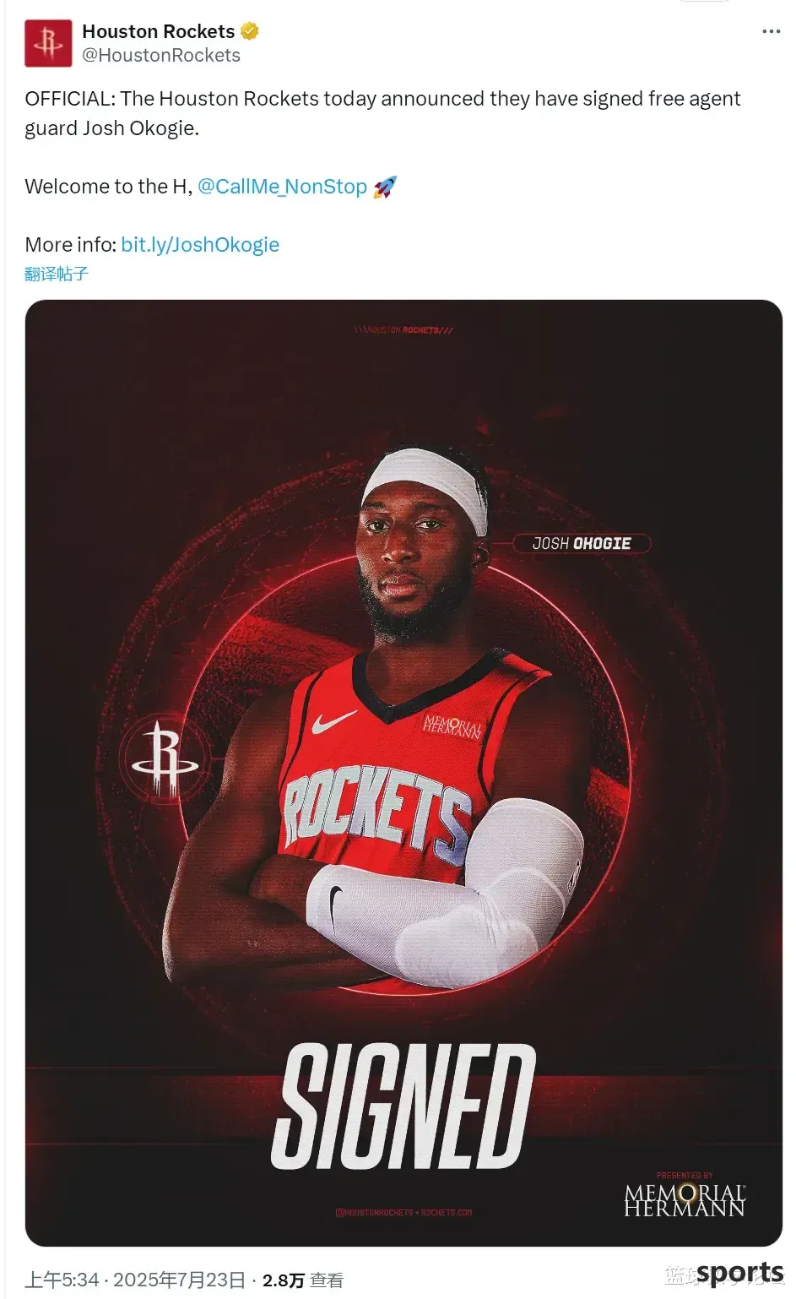Screen dimensions: 796x1299
Task: Open the Houston Rockets profile avatar
Action: (48, 43)
